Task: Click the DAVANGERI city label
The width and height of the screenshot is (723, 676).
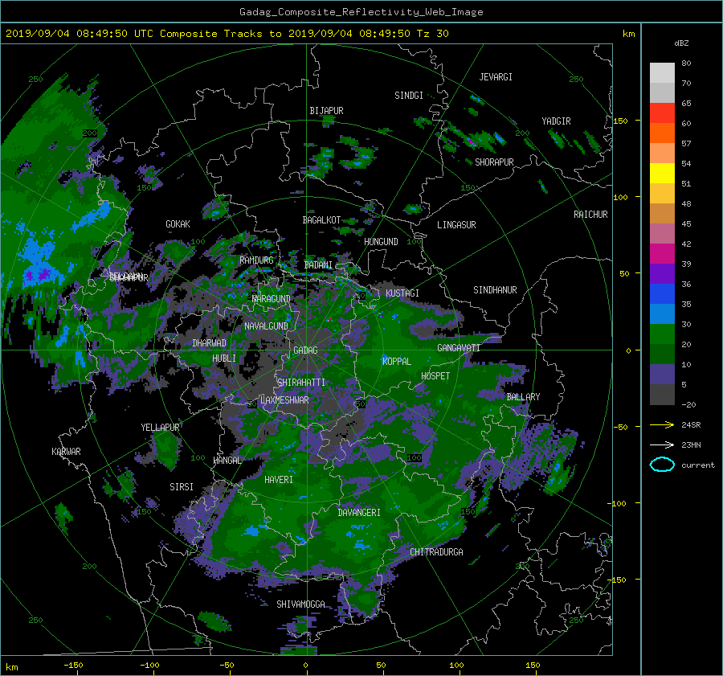Action: 359,513
